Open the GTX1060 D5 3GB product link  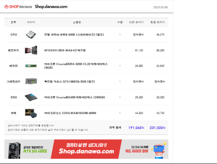coord(69,82)
